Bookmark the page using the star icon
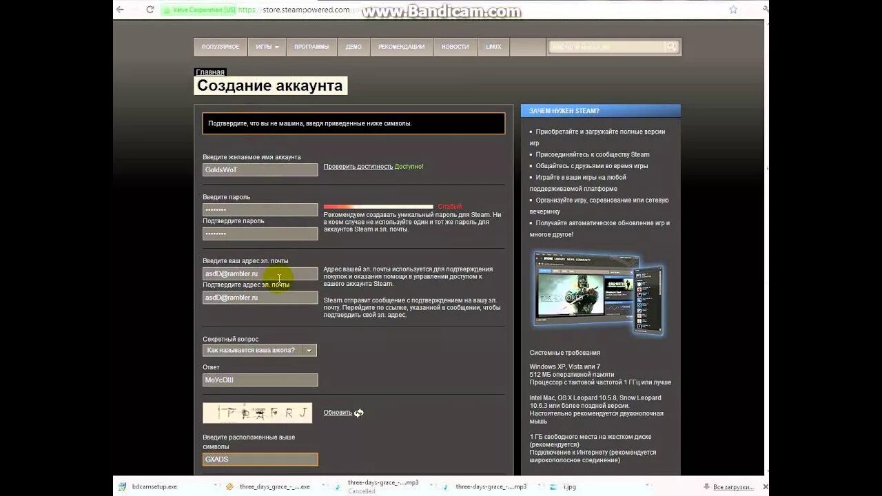This screenshot has height=496, width=882. 733,10
